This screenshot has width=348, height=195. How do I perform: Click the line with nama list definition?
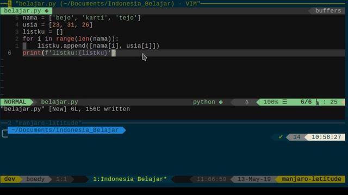(x=82, y=18)
